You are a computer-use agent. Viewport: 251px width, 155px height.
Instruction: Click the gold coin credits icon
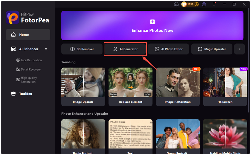(184, 4)
